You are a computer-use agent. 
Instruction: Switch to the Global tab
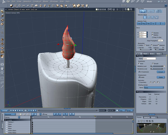(158, 54)
